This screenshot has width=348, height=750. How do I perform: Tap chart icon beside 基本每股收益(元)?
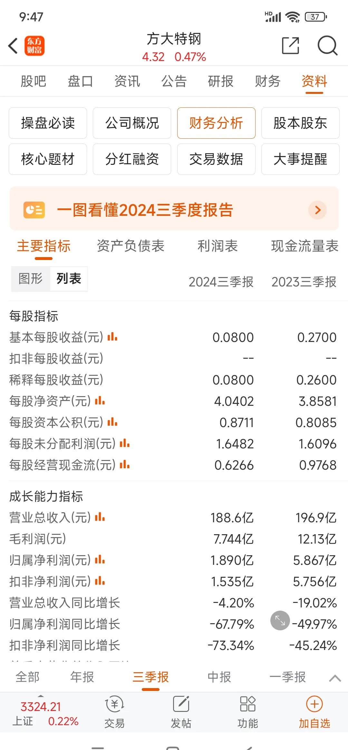(112, 337)
